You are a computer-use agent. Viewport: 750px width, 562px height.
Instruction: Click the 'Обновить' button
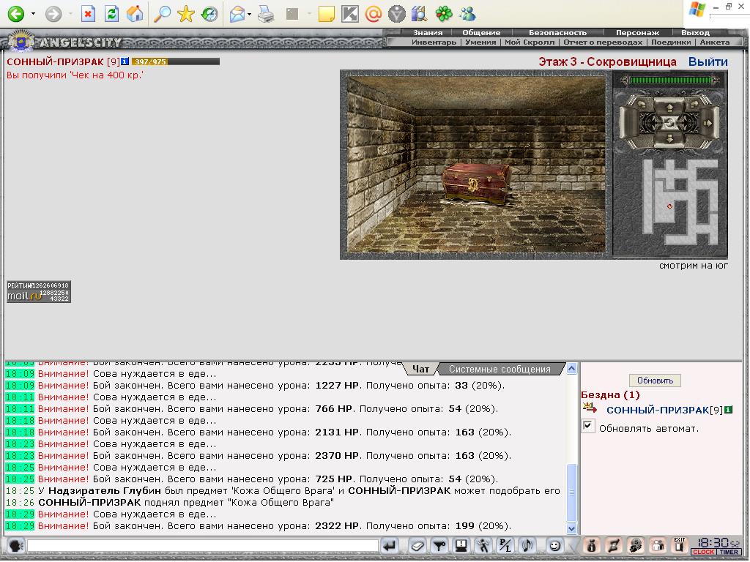[655, 381]
